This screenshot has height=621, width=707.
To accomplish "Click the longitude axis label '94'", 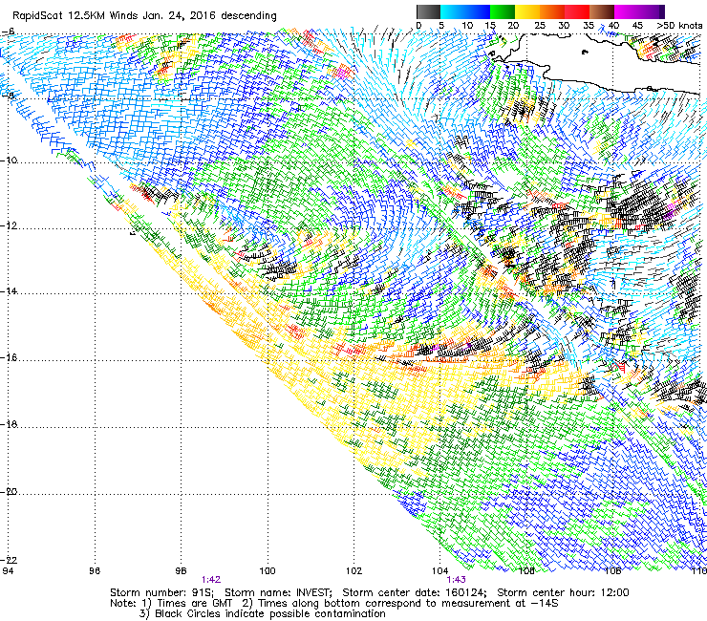I will (x=8, y=571).
